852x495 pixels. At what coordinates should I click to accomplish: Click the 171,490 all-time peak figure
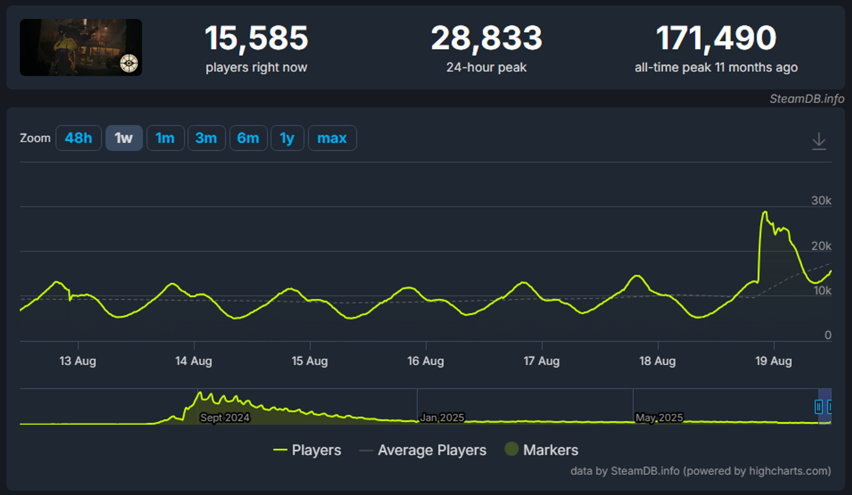coord(716,38)
